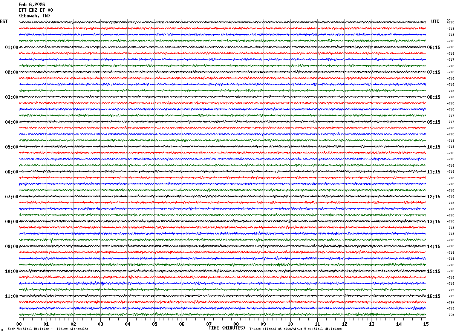Select the 06:00 EST time label
456x334 pixels.
click(x=12, y=172)
